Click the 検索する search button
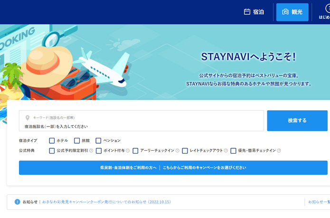The height and width of the screenshot is (218, 330). tap(297, 121)
